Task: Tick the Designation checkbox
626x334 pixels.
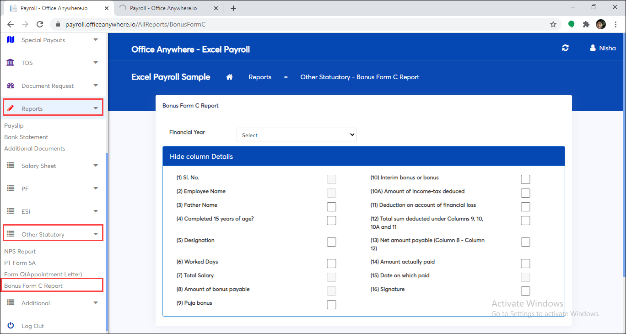Action: pyautogui.click(x=332, y=242)
